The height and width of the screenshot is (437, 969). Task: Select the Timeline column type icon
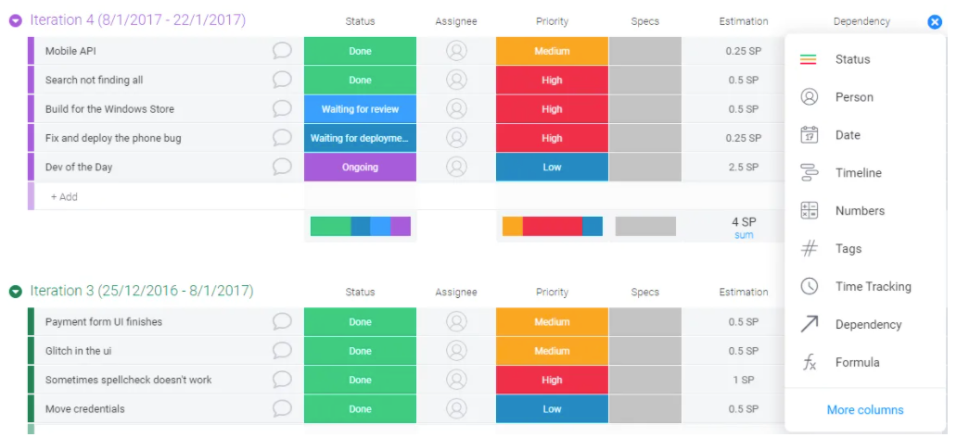click(809, 173)
